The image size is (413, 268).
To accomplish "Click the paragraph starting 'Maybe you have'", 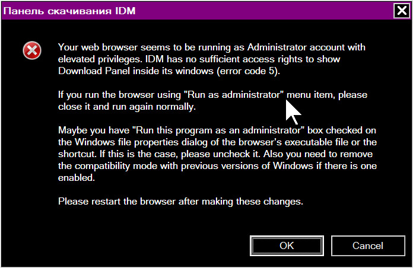I will 217,154.
